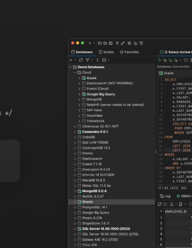Screen dimensions: 192x248
Task: Click the first open file folder icon in main toolbar
Action: click(x=100, y=43)
